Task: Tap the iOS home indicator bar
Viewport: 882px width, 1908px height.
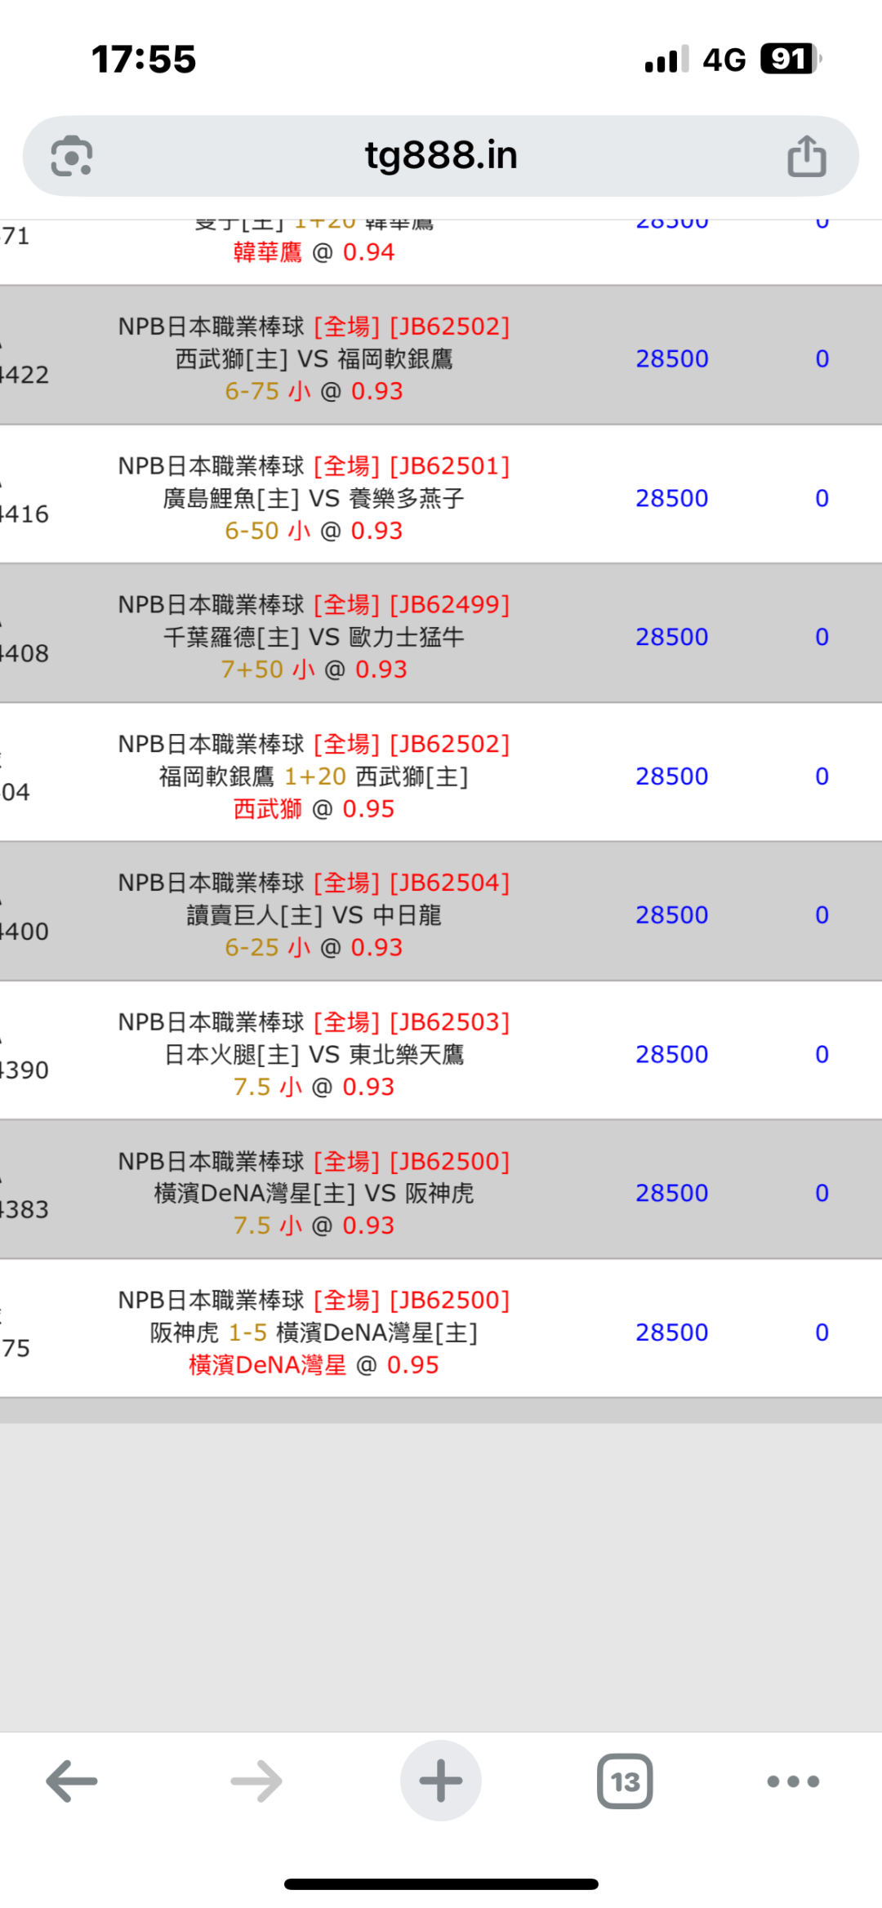Action: tap(441, 1884)
